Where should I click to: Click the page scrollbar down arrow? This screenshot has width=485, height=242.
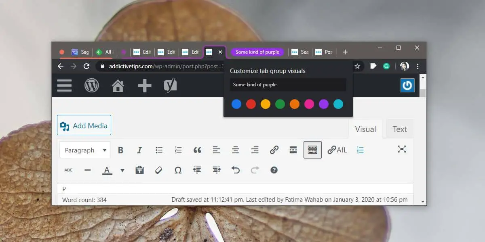pyautogui.click(x=423, y=201)
